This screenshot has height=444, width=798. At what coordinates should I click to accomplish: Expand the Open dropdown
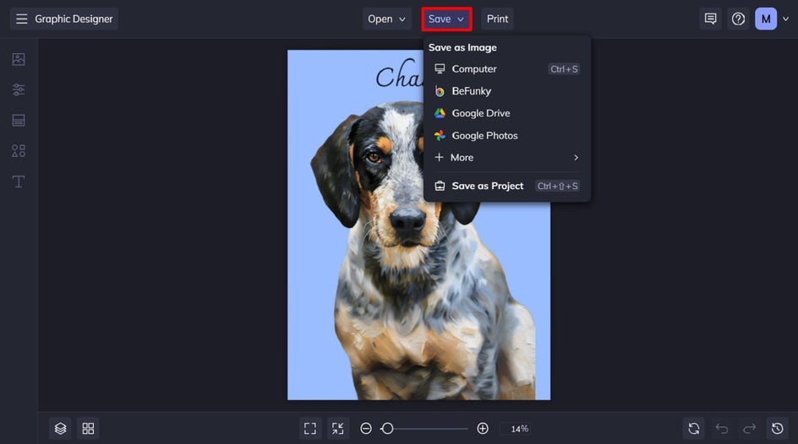pos(386,19)
